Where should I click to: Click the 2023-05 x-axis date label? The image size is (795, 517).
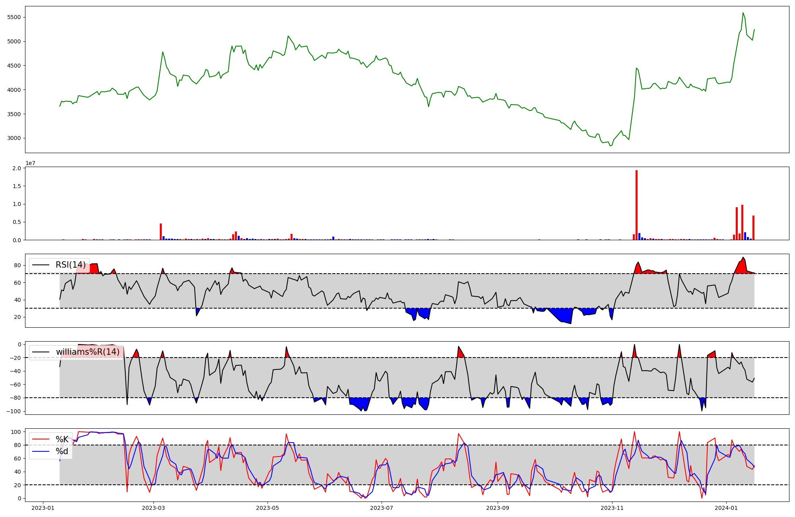pyautogui.click(x=268, y=508)
